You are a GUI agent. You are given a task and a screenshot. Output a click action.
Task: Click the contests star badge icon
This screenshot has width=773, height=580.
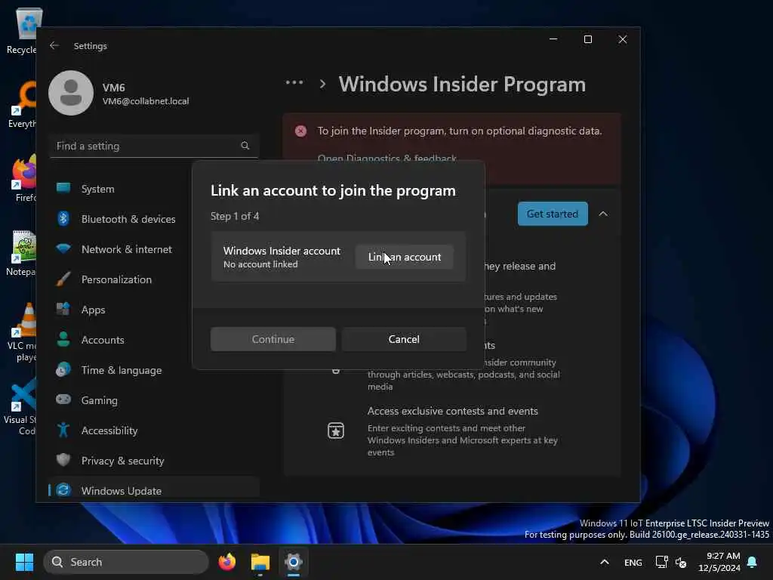[x=336, y=430]
